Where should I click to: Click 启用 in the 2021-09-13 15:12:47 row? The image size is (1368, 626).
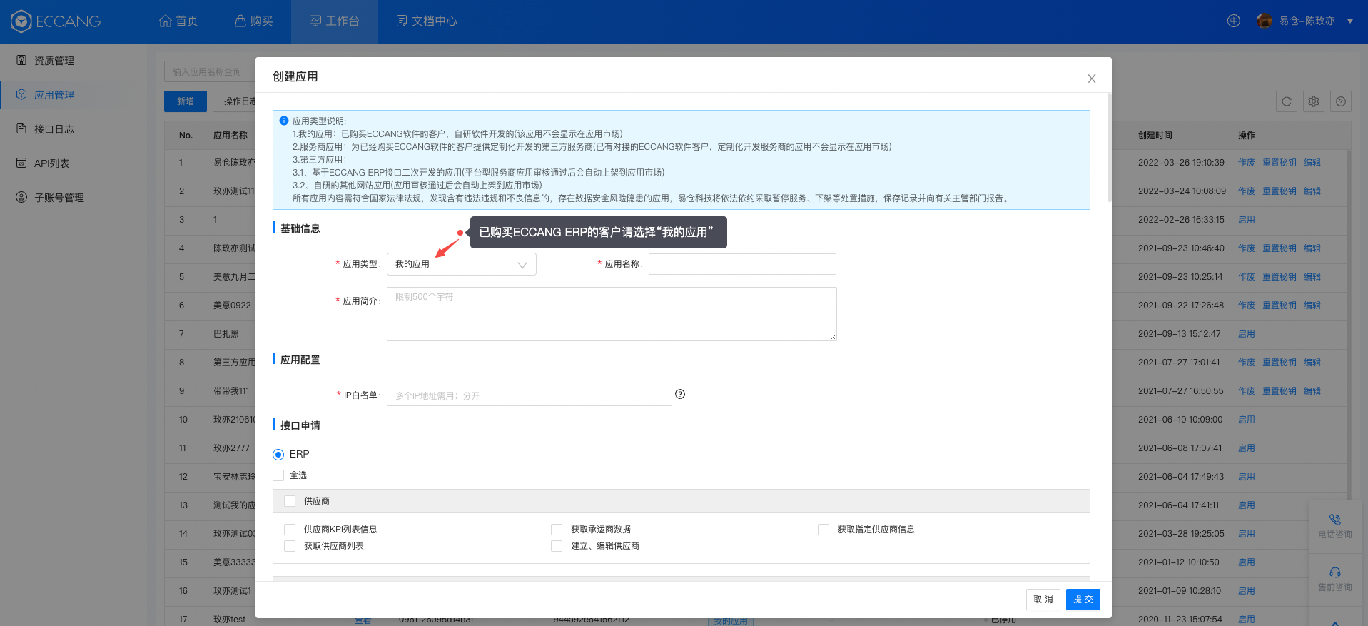(x=1247, y=334)
